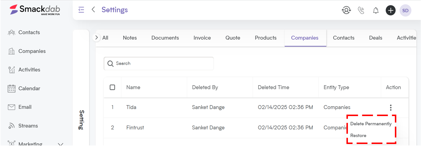The height and width of the screenshot is (146, 426).
Task: Choose Restore from the action menu
Action: point(358,136)
